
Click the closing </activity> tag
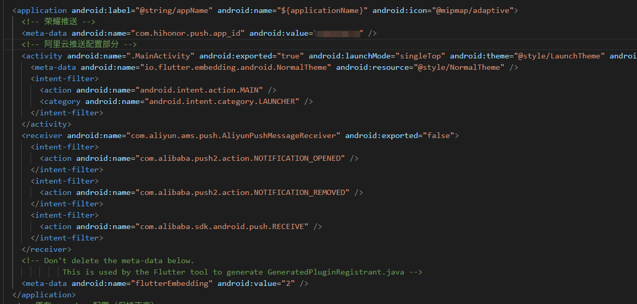pyautogui.click(x=46, y=124)
